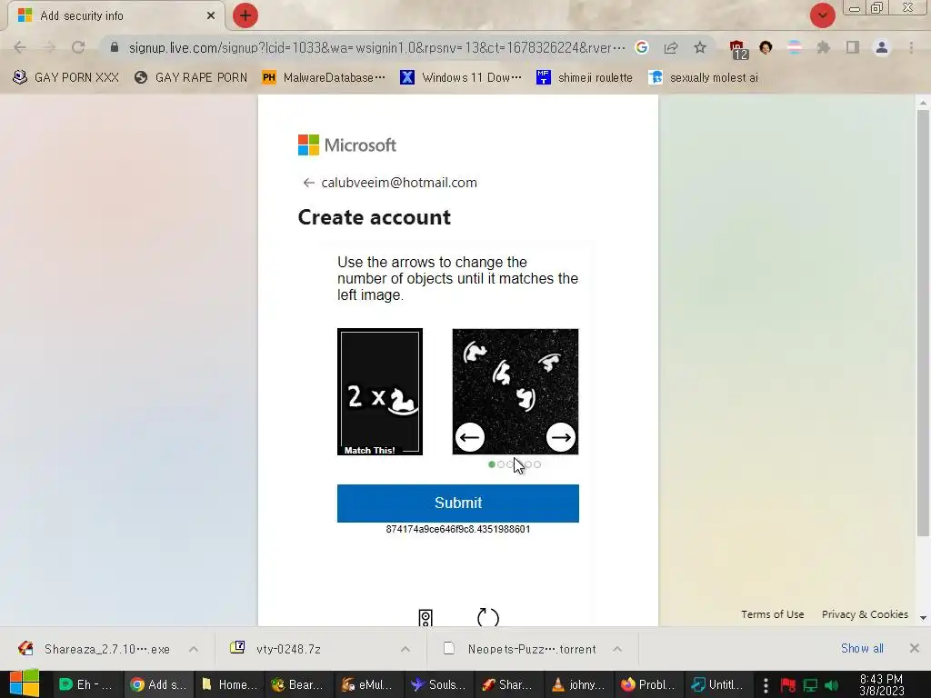The image size is (931, 698).
Task: Submit the puzzle answer
Action: (458, 504)
